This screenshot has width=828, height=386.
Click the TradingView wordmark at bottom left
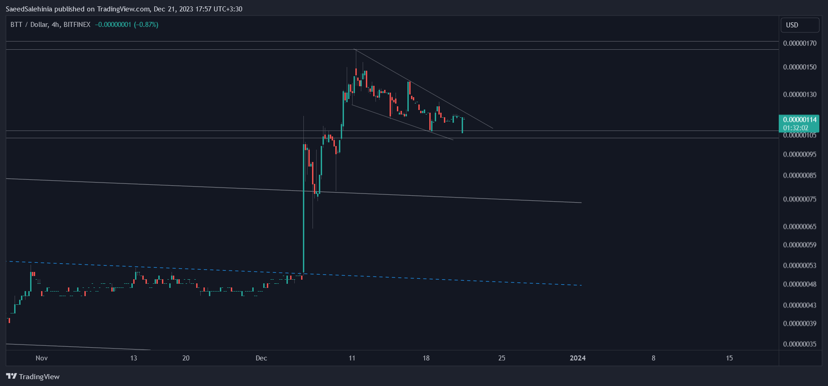coord(39,376)
